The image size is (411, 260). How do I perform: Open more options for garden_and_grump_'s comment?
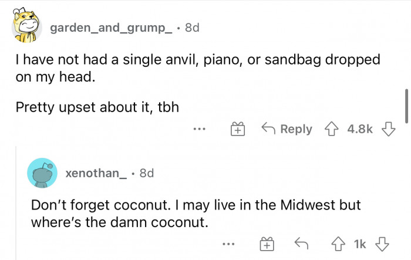[x=200, y=129]
